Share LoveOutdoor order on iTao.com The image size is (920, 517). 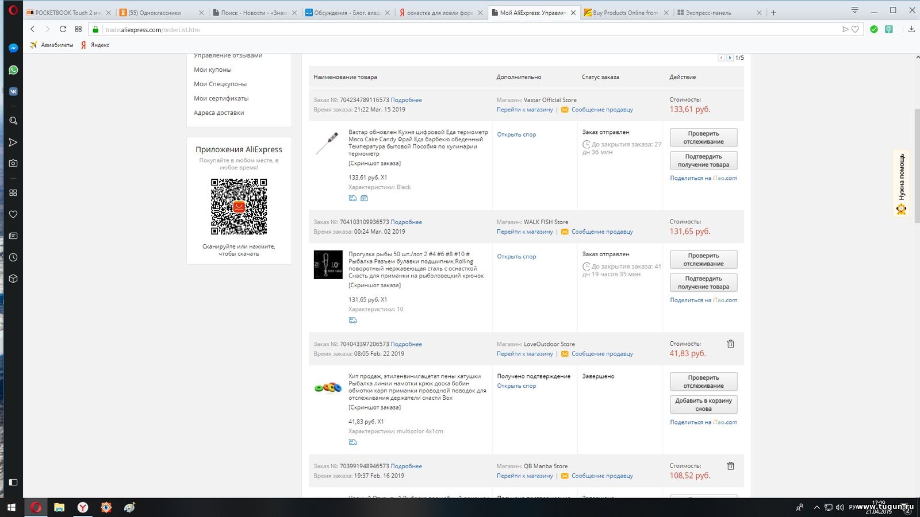coord(703,422)
